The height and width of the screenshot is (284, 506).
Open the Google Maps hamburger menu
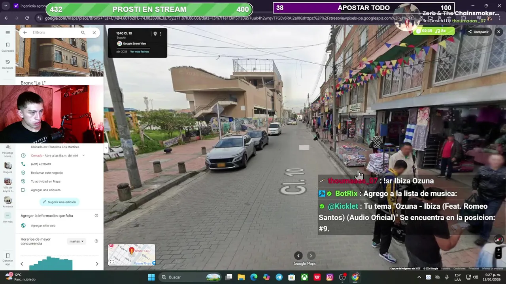pyautogui.click(x=8, y=33)
